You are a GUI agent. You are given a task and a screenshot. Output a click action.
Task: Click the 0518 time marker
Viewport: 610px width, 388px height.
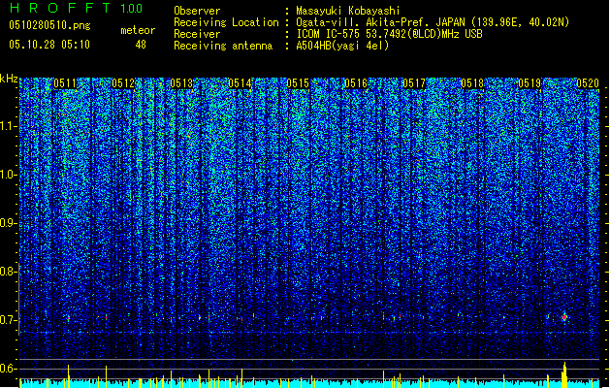point(472,83)
